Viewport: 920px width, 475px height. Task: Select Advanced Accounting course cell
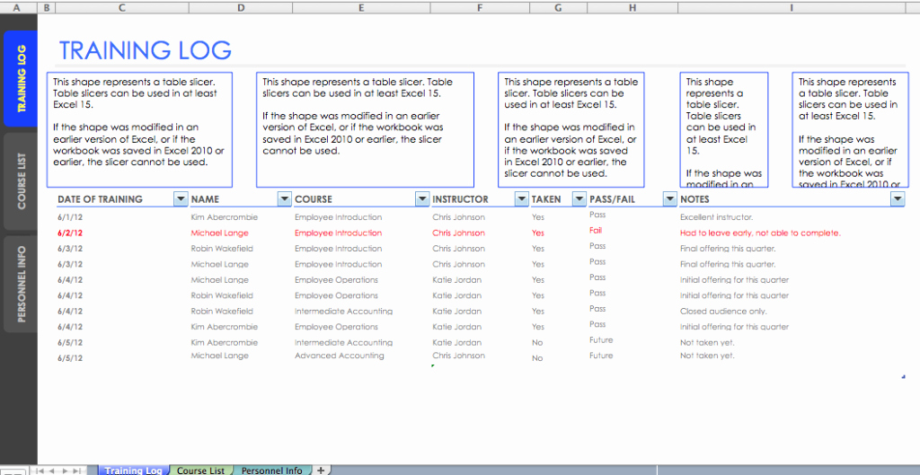(x=339, y=356)
